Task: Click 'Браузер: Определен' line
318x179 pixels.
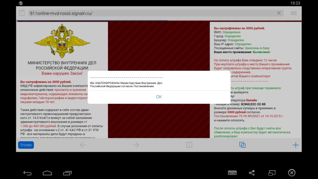Action: [229, 40]
